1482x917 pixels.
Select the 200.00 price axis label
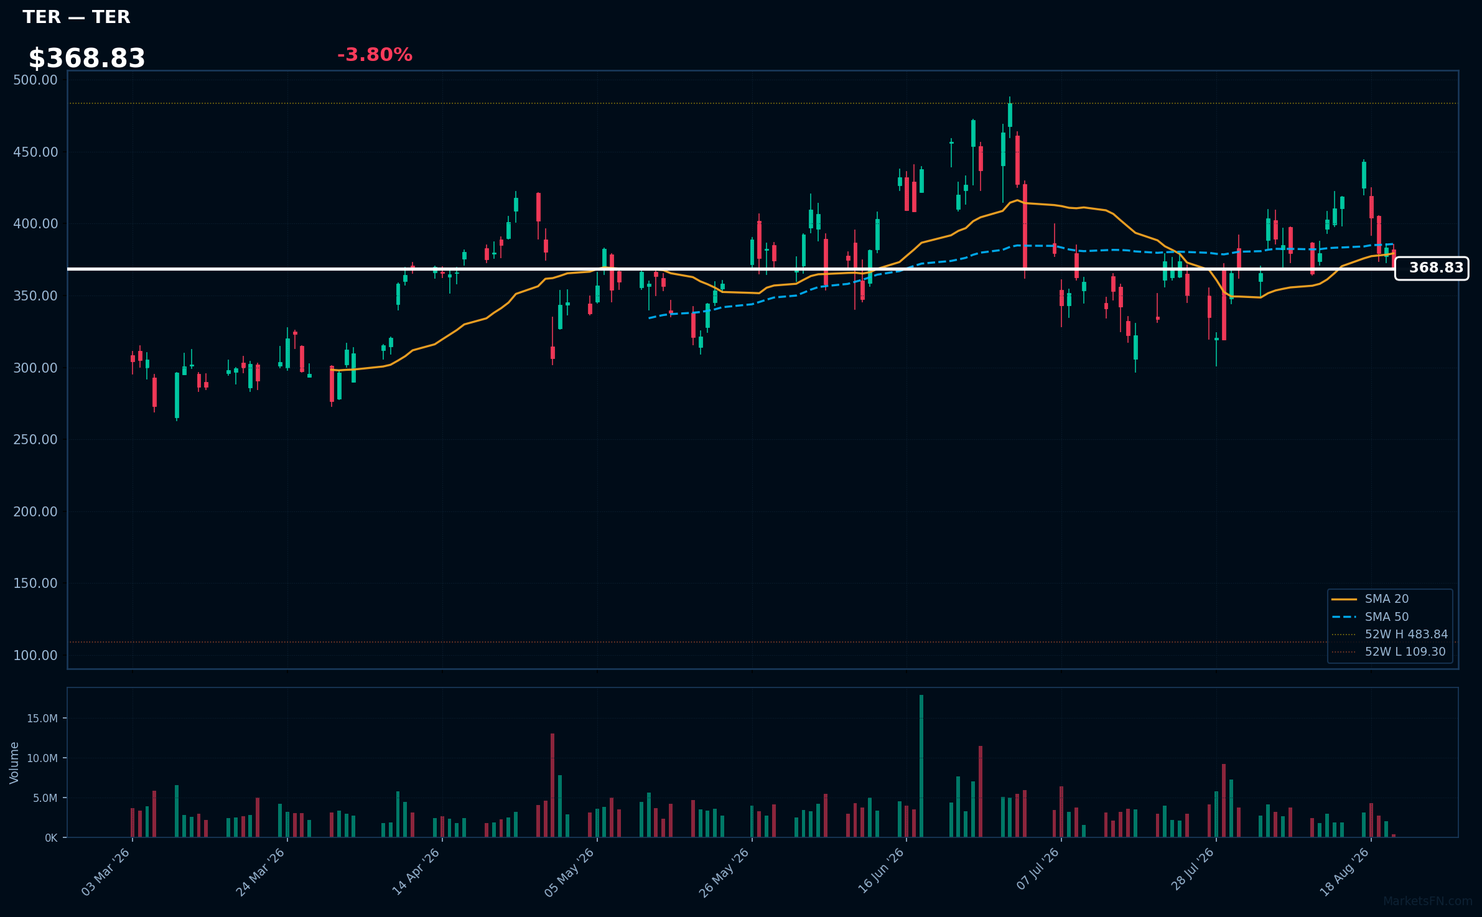[x=35, y=512]
